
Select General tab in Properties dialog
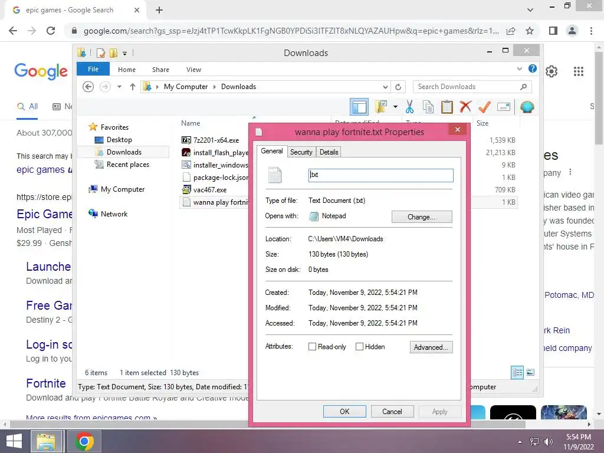[x=271, y=152]
